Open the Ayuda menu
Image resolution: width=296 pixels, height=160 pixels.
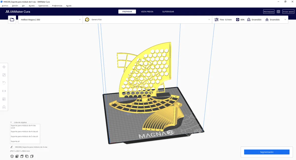click(x=69, y=6)
